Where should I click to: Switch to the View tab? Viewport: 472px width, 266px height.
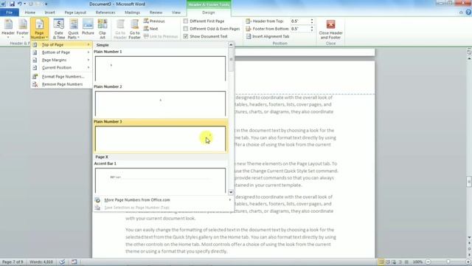[x=176, y=13]
